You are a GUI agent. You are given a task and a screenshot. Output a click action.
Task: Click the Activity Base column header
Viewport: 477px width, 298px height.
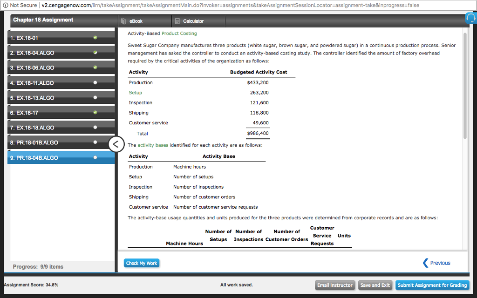click(219, 156)
